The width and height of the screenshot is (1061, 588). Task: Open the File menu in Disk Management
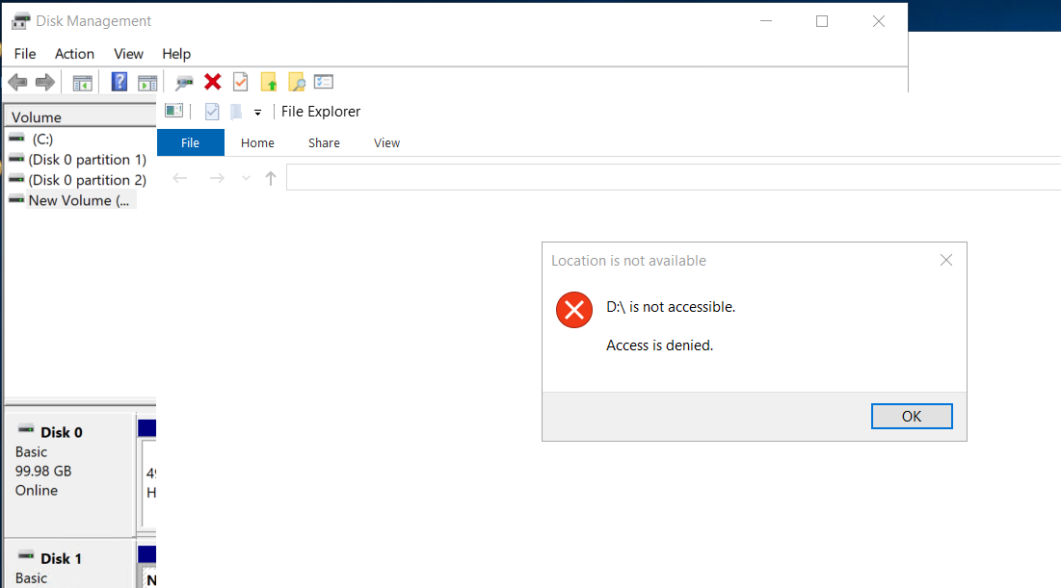point(25,54)
